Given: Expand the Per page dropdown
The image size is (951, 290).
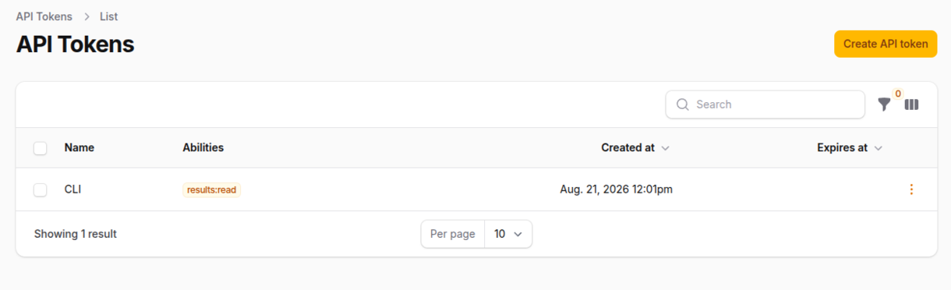Looking at the screenshot, I should click(508, 234).
